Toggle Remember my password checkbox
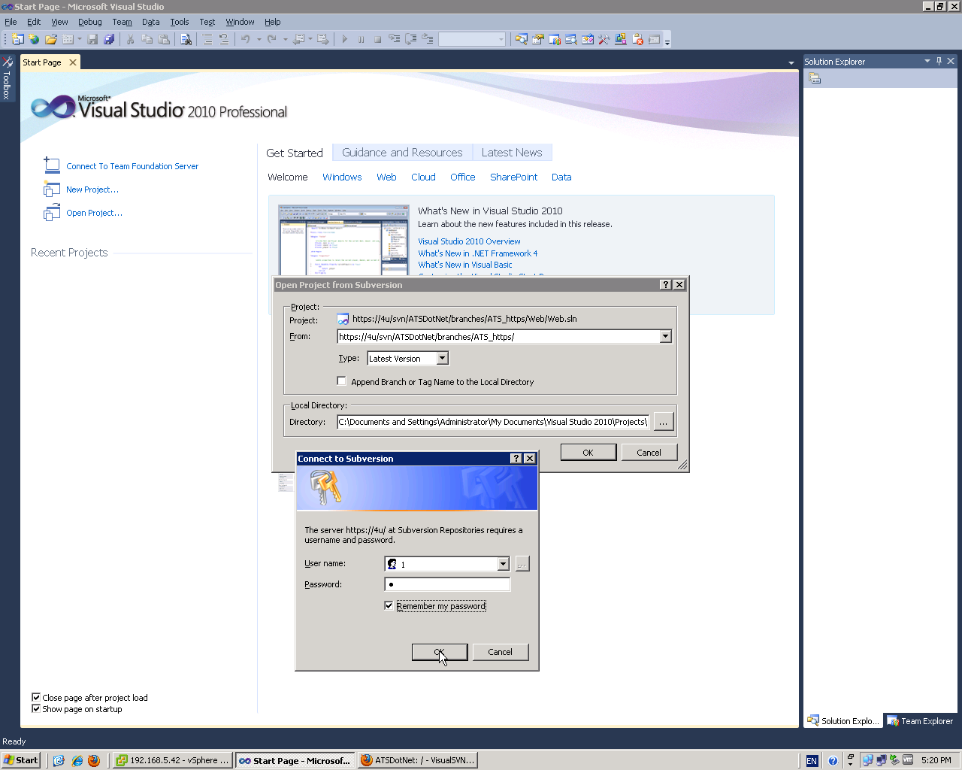 pyautogui.click(x=389, y=605)
